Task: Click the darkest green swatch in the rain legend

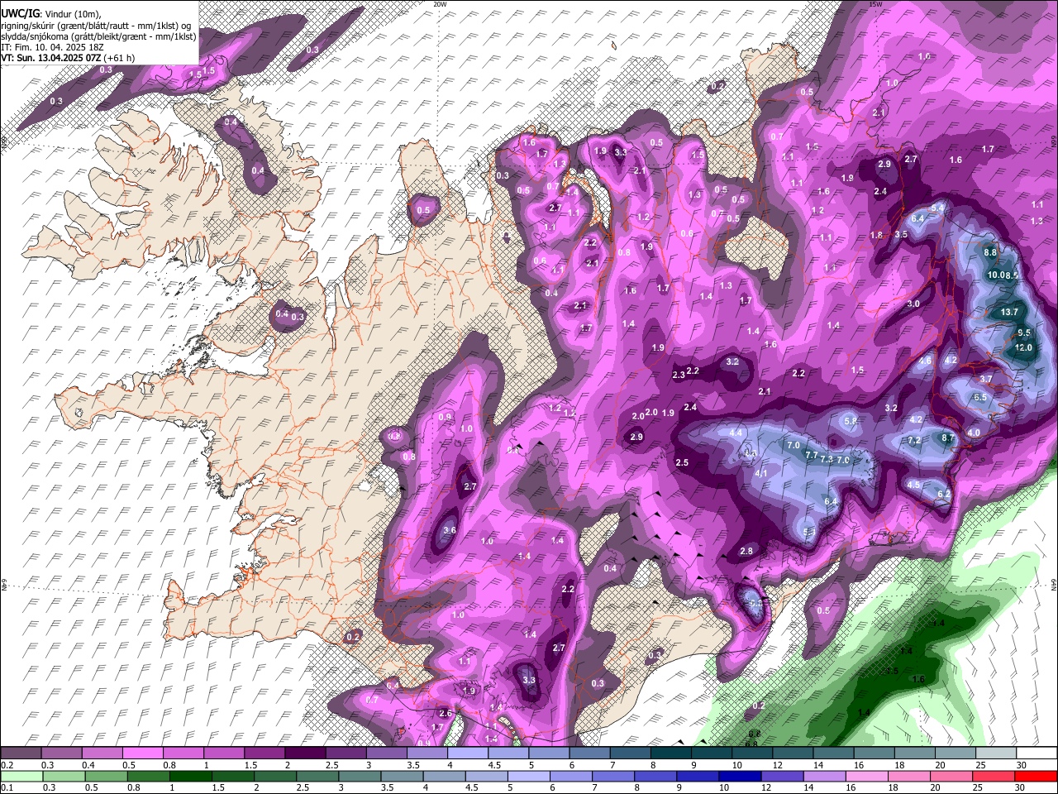Action: pos(191,776)
